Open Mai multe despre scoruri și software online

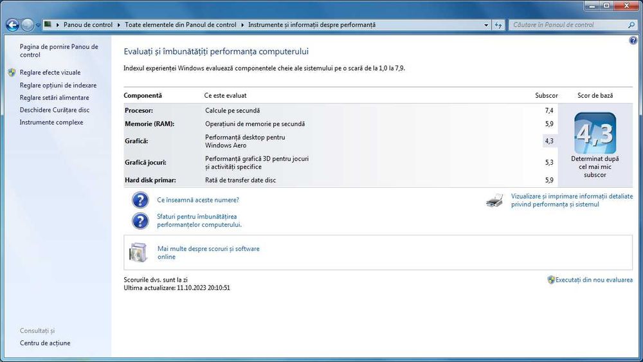tap(208, 253)
